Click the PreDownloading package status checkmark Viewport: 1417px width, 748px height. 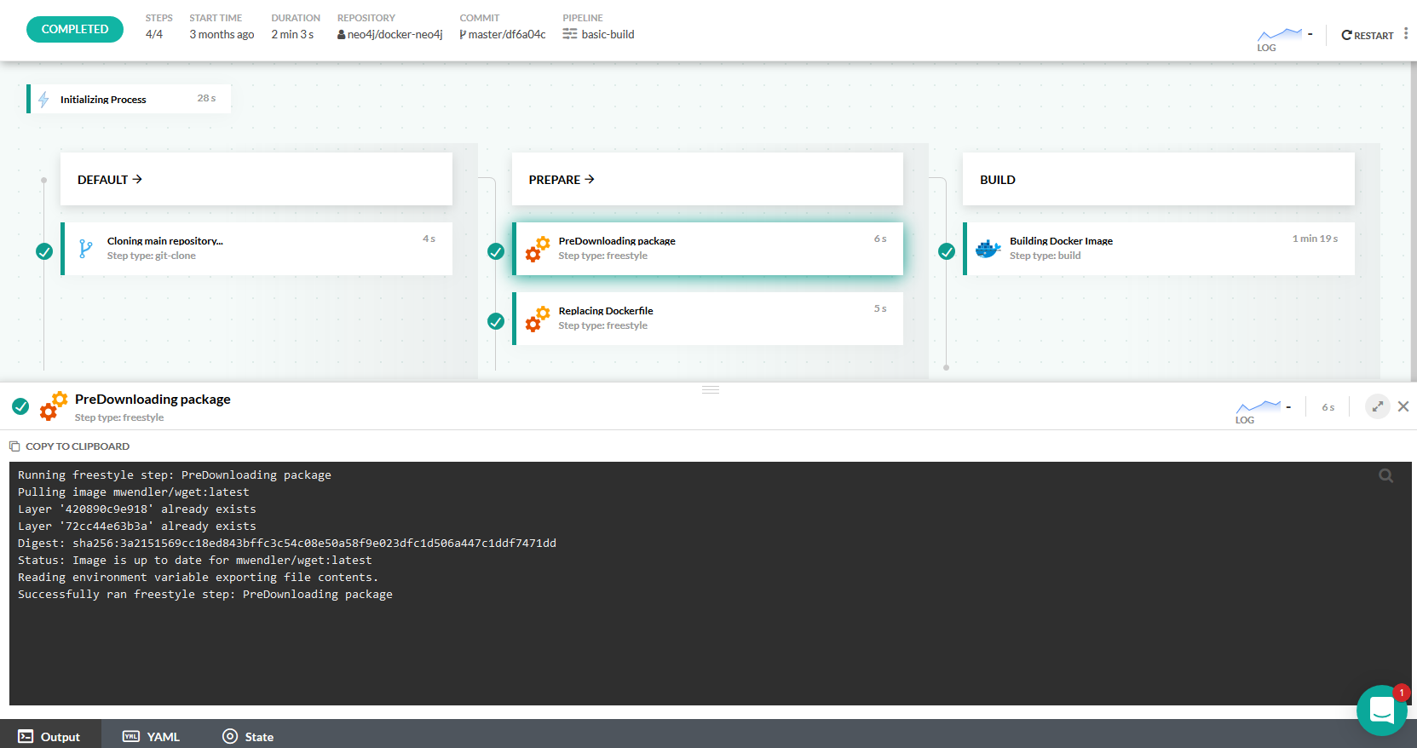pos(496,251)
